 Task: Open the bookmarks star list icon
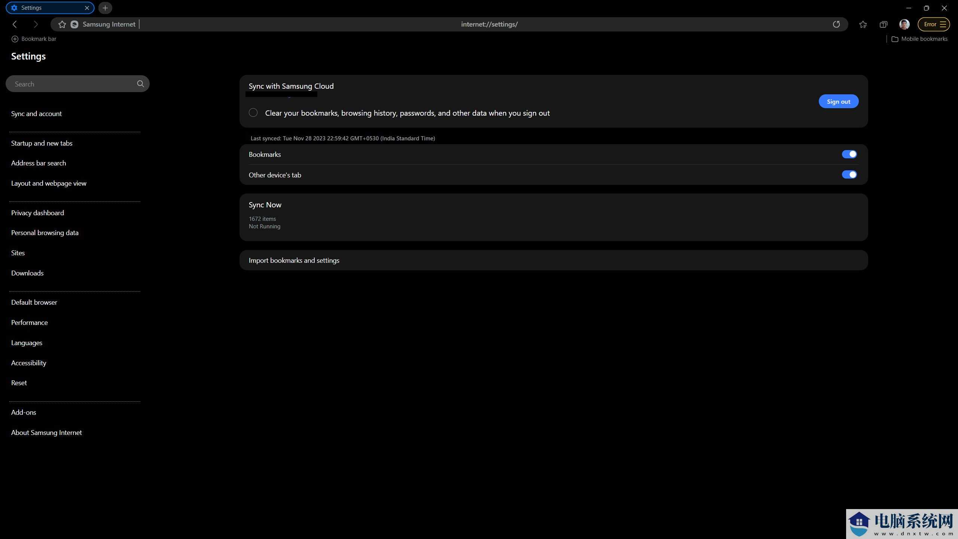863,24
